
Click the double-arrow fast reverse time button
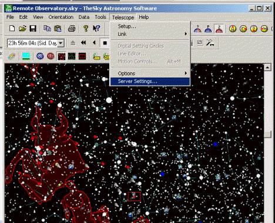pyautogui.click(x=83, y=43)
